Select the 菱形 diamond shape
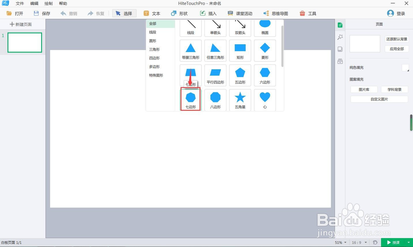This screenshot has width=413, height=247. tap(265, 51)
